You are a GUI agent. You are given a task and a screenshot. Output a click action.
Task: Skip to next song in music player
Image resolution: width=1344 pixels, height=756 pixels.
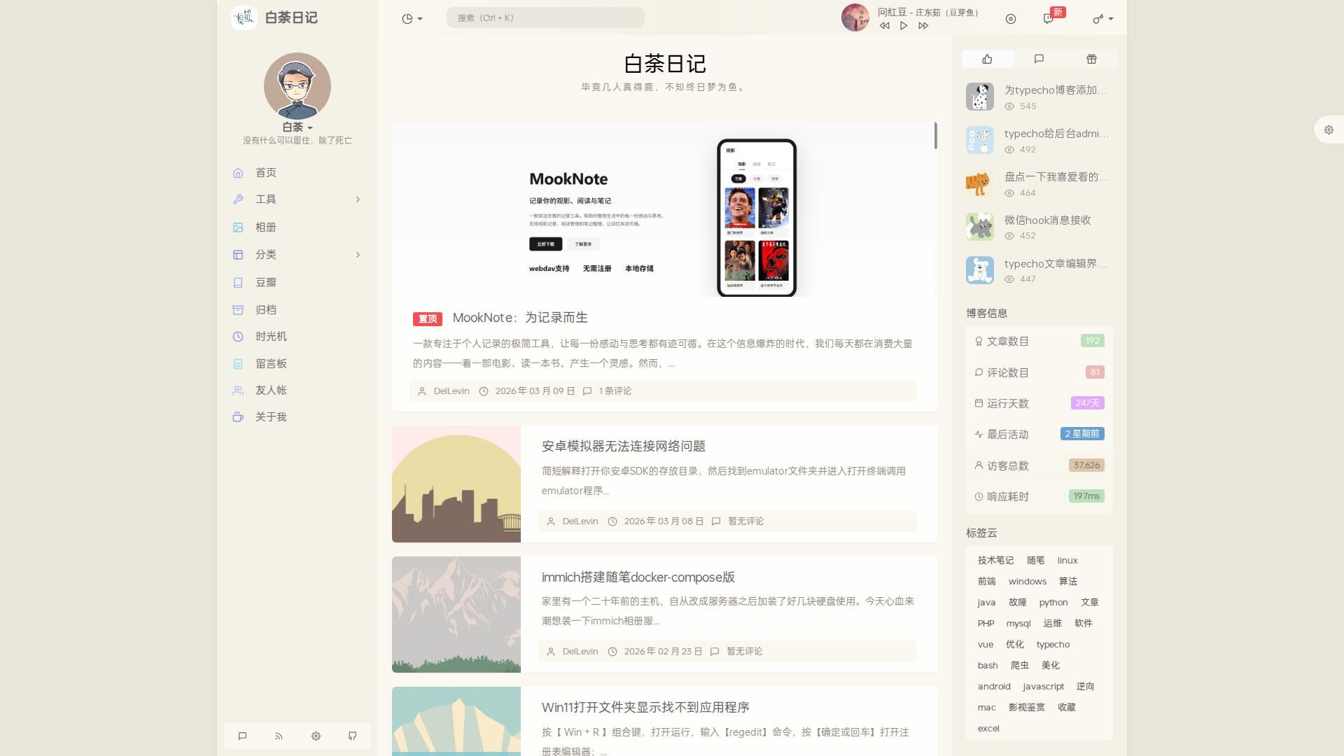[923, 26]
